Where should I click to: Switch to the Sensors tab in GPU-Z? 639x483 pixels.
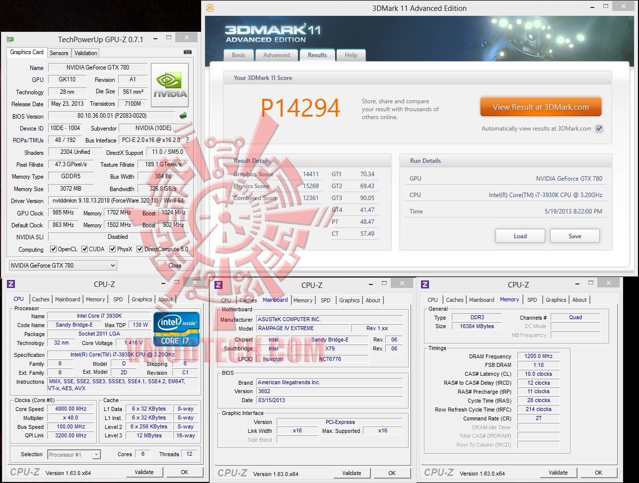59,53
